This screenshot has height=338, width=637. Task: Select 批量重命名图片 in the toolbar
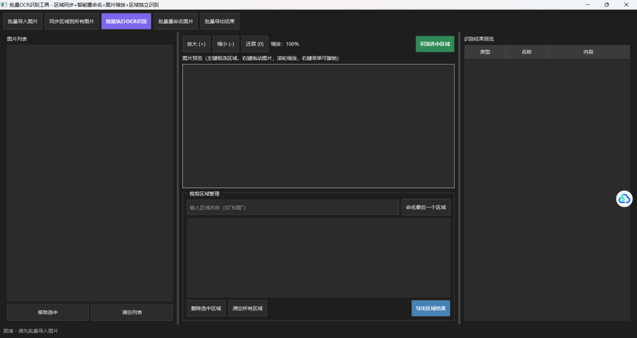[175, 22]
